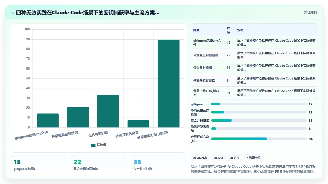
Task: Click progress value 94 on the right
Action: coord(311,139)
